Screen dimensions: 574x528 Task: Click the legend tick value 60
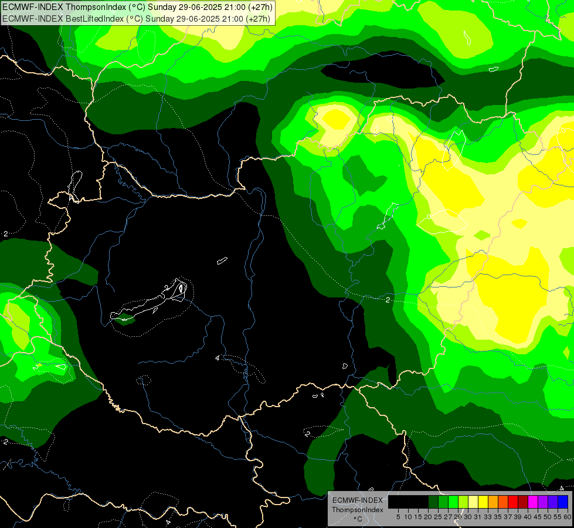[x=568, y=517]
